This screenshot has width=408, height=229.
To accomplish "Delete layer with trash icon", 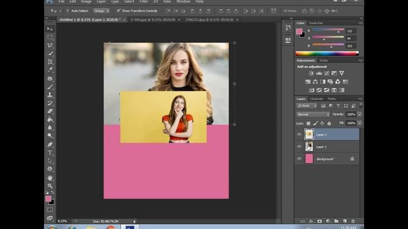I will click(353, 221).
